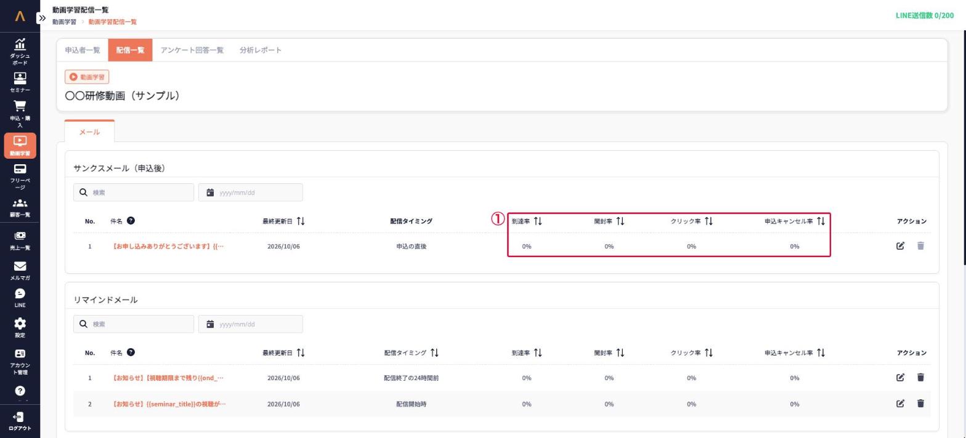Open 【お申し込みありがとうございます】 mail link
The width and height of the screenshot is (966, 438).
point(168,247)
